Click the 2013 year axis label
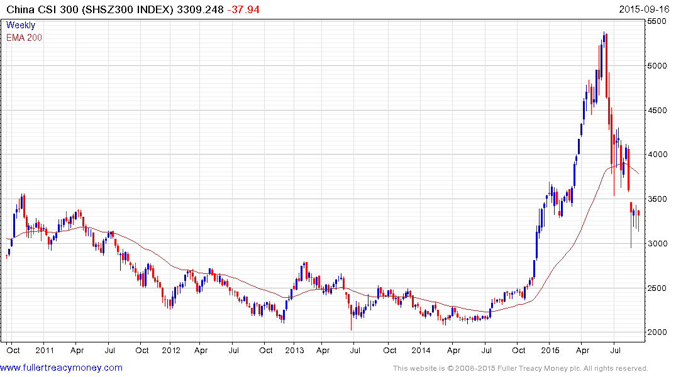This screenshot has width=676, height=377. point(294,350)
